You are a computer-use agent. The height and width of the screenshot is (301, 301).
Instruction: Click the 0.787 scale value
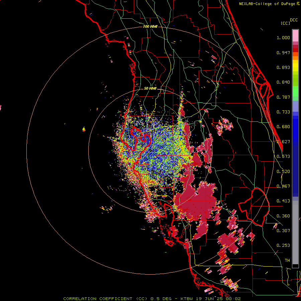coord(283,97)
